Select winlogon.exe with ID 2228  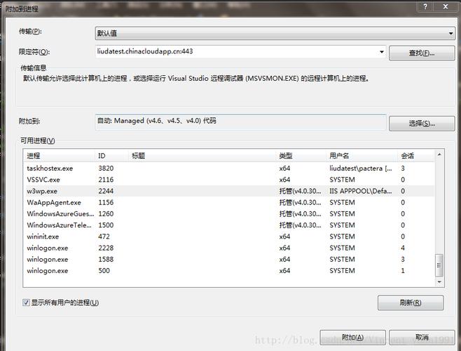point(228,248)
